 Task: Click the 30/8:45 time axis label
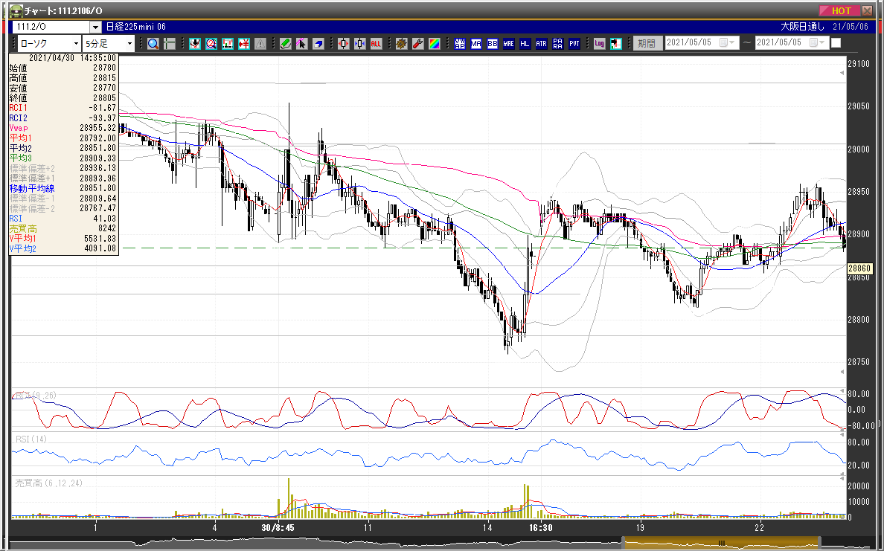(278, 527)
